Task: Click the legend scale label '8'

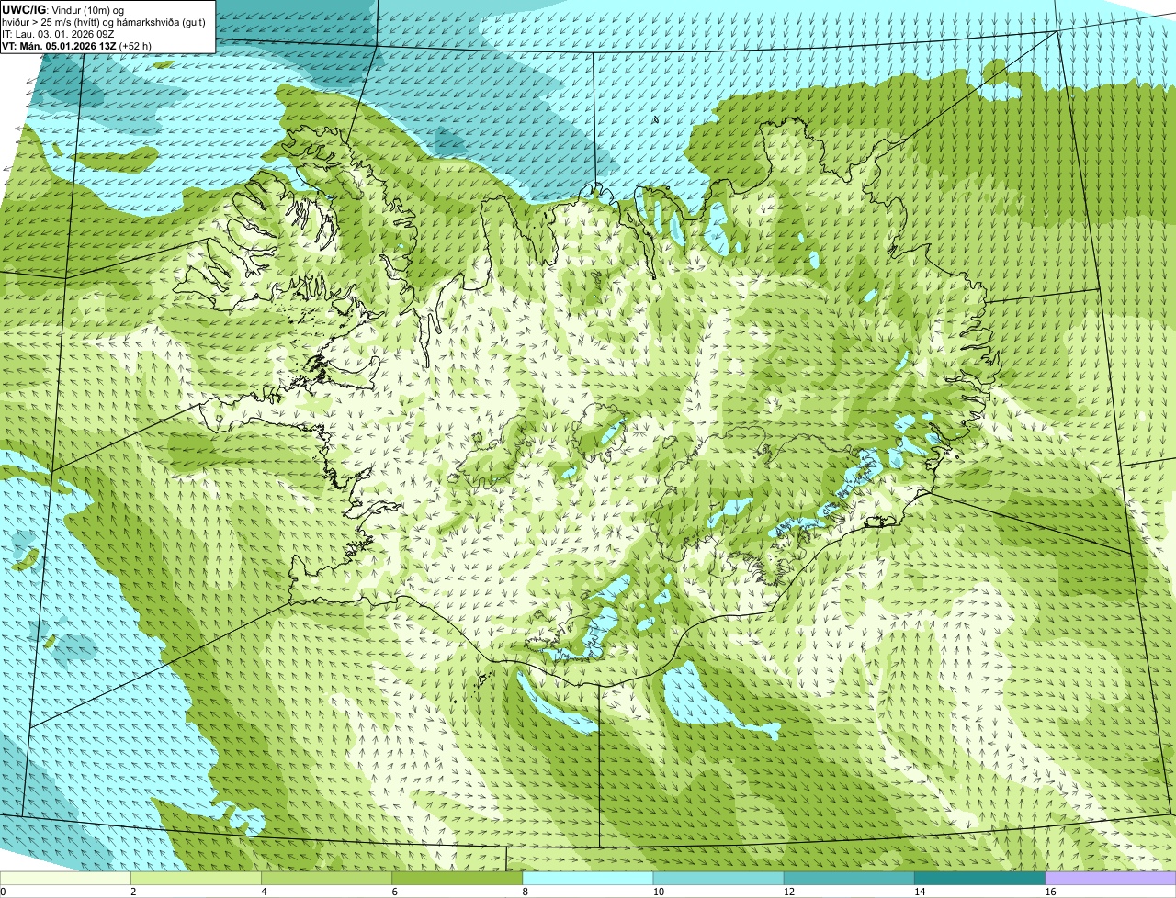Action: tap(526, 892)
